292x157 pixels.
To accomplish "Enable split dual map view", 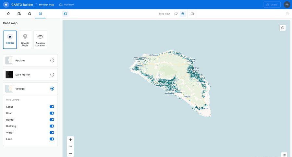I will tap(192, 14).
